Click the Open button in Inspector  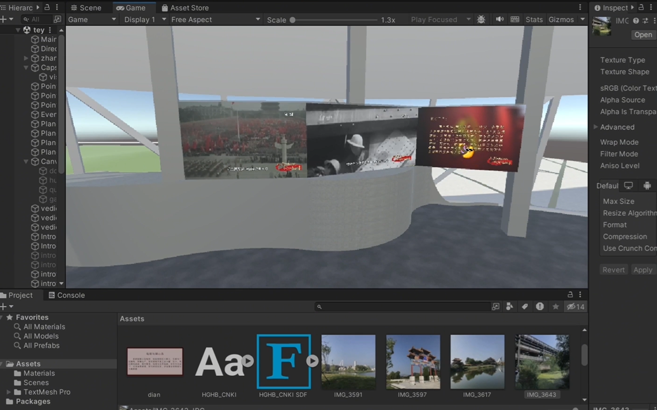[643, 35]
